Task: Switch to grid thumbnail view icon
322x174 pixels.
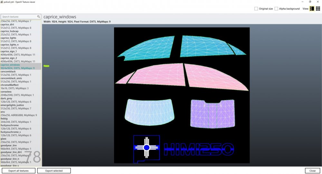Action: (x=318, y=9)
